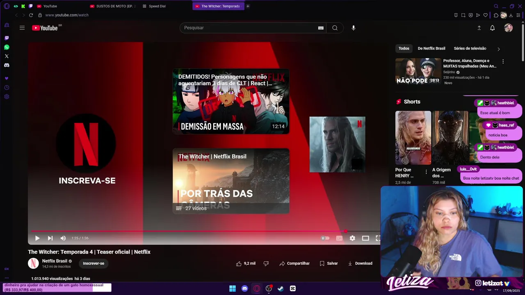Open Opera easy setup sliders icon

[x=518, y=15]
